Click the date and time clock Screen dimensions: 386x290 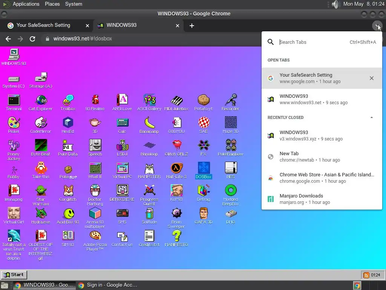pyautogui.click(x=364, y=4)
